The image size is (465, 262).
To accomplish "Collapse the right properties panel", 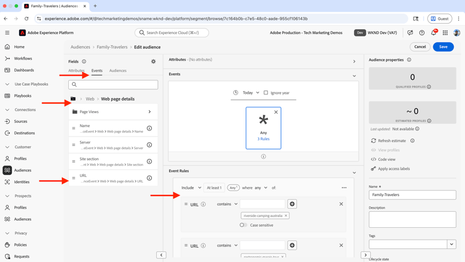I will coord(365,255).
